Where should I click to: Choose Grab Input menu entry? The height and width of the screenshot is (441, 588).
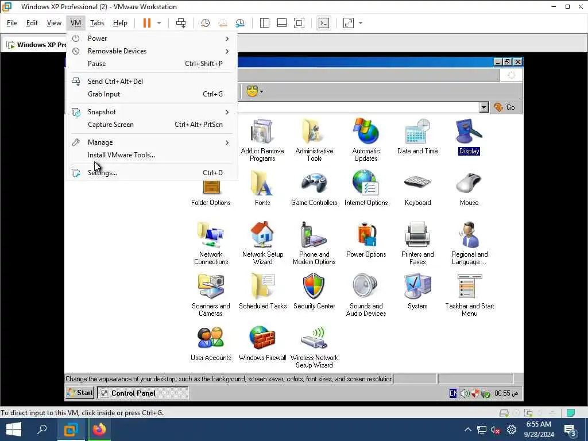click(x=152, y=94)
